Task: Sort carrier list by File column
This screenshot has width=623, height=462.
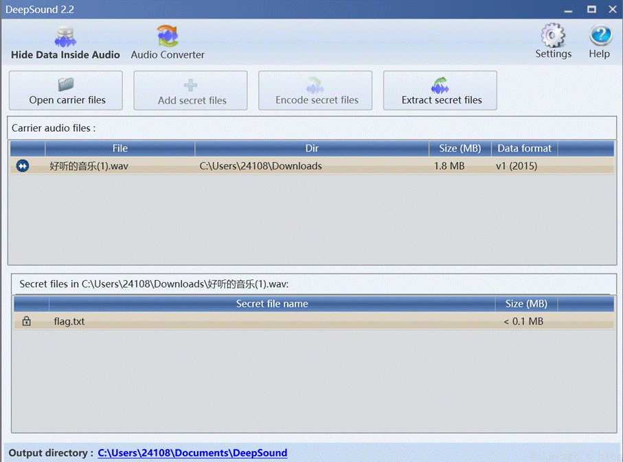Action: point(120,148)
